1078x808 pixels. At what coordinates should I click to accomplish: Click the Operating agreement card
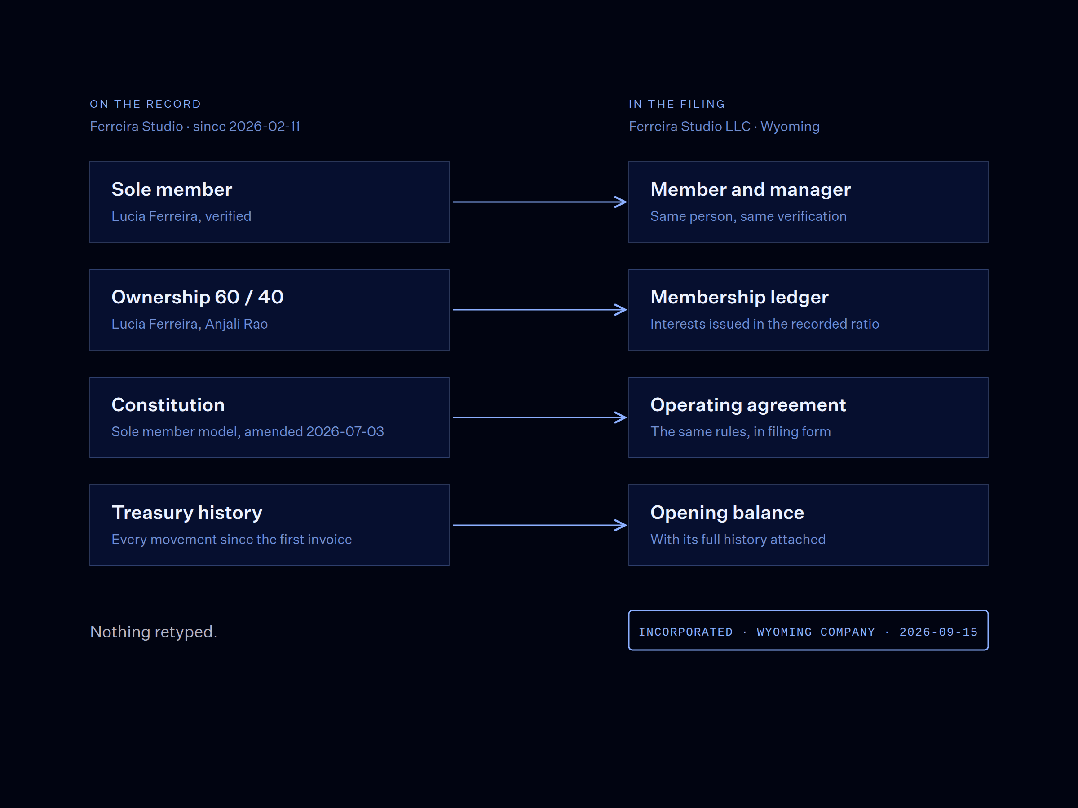[808, 417]
